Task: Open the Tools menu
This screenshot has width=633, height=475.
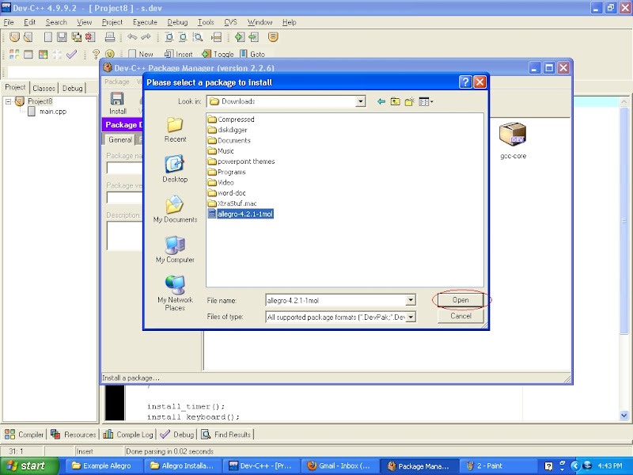Action: pyautogui.click(x=206, y=22)
